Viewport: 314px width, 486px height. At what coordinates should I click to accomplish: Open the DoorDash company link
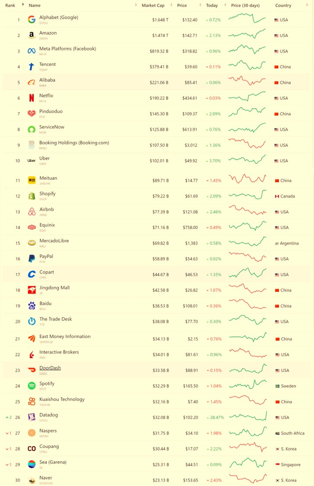pyautogui.click(x=50, y=368)
